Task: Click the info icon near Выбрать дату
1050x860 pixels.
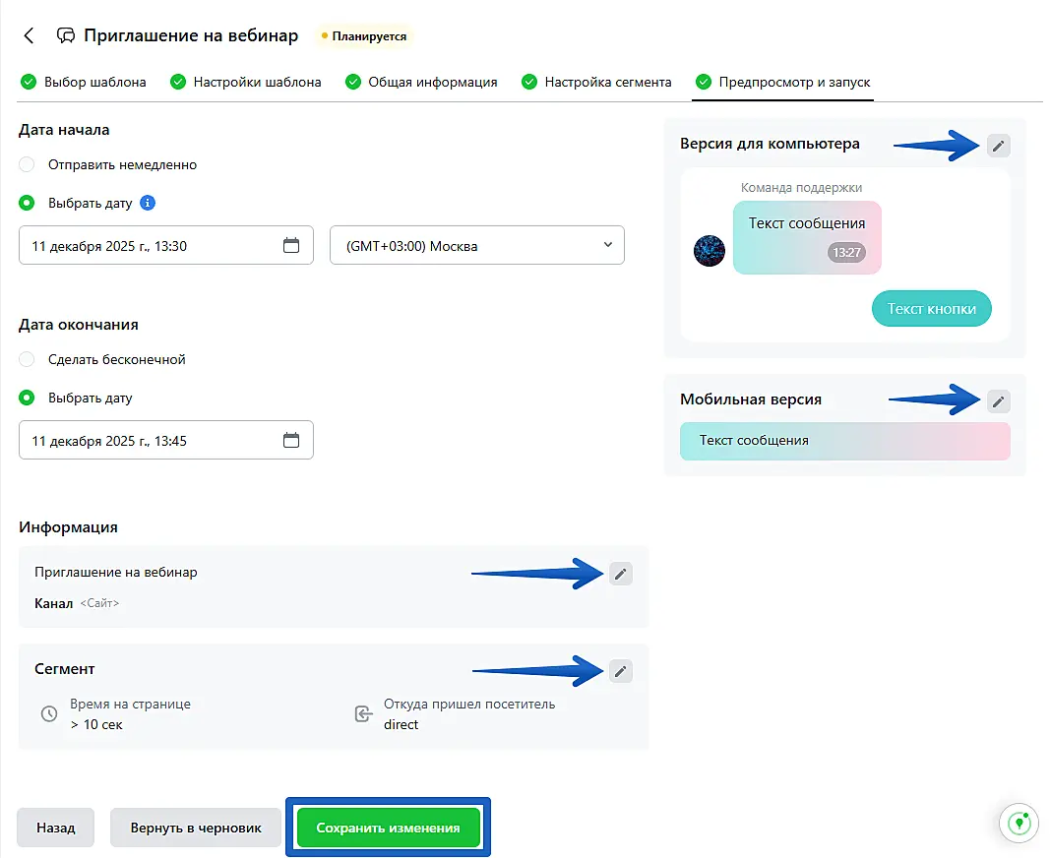Action: point(148,204)
